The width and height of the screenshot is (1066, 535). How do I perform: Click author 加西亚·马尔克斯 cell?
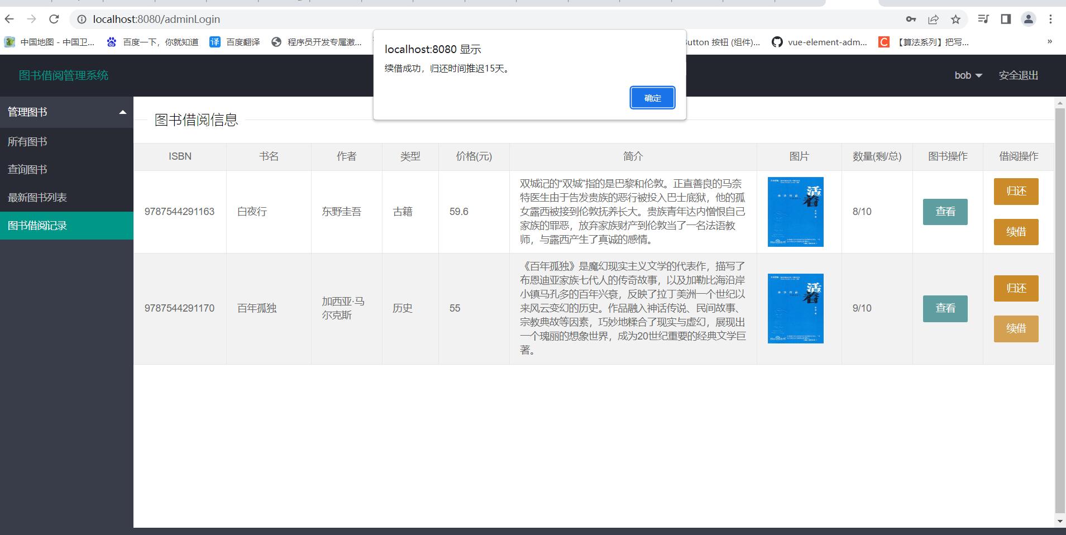(347, 308)
